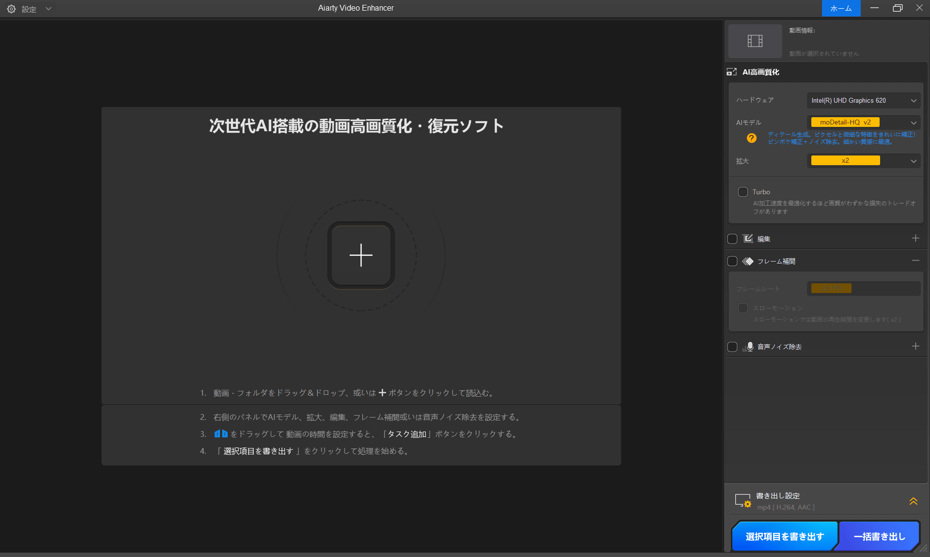Click the plus icon in instruction step 1
This screenshot has width=930, height=557.
click(x=382, y=393)
